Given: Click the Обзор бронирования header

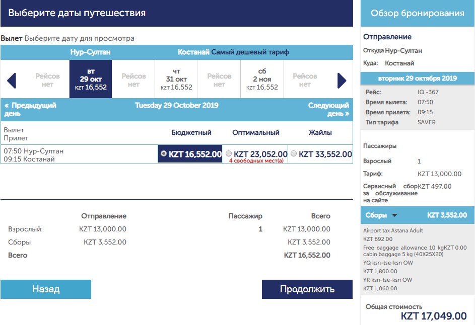Looking at the screenshot, I should pos(417,14).
